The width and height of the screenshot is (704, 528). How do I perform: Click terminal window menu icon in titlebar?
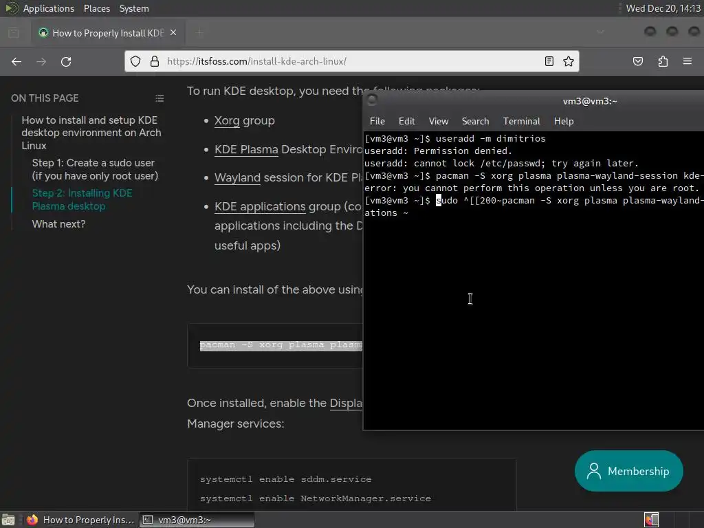(x=372, y=100)
